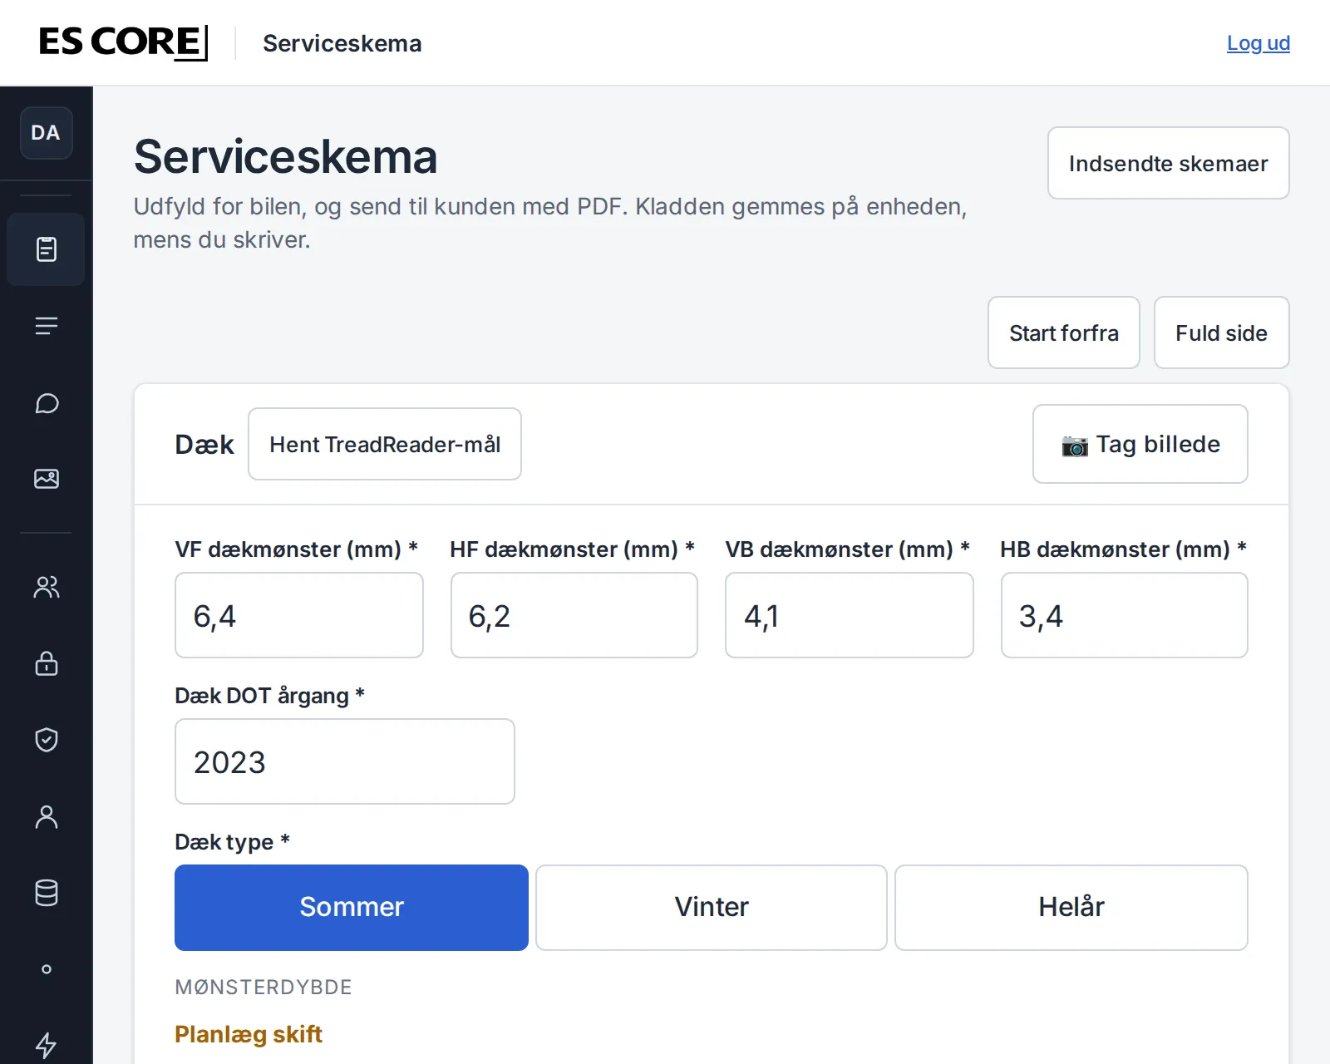The height and width of the screenshot is (1064, 1330).
Task: Open the database sidebar icon
Action: pyautogui.click(x=47, y=893)
